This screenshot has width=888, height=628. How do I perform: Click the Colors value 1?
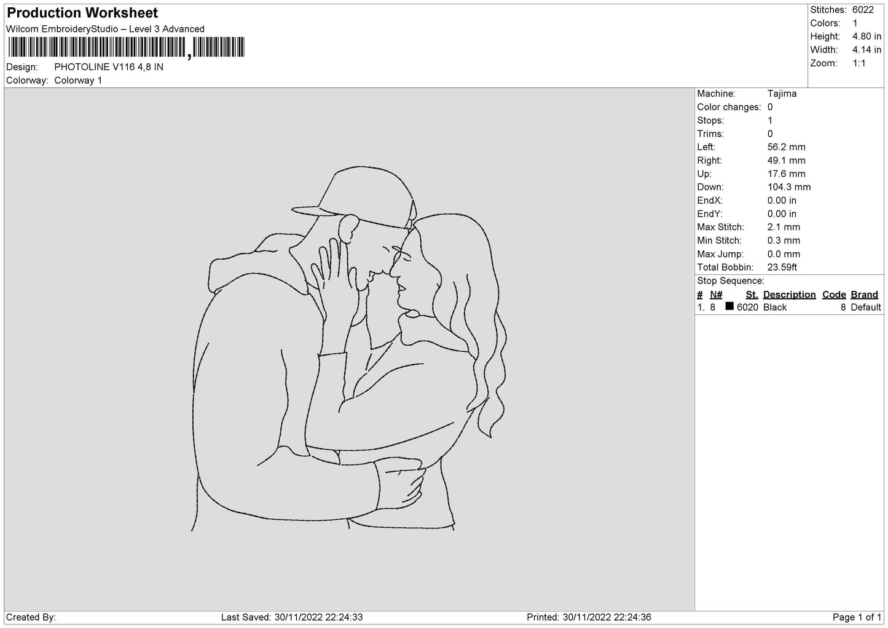[x=855, y=23]
